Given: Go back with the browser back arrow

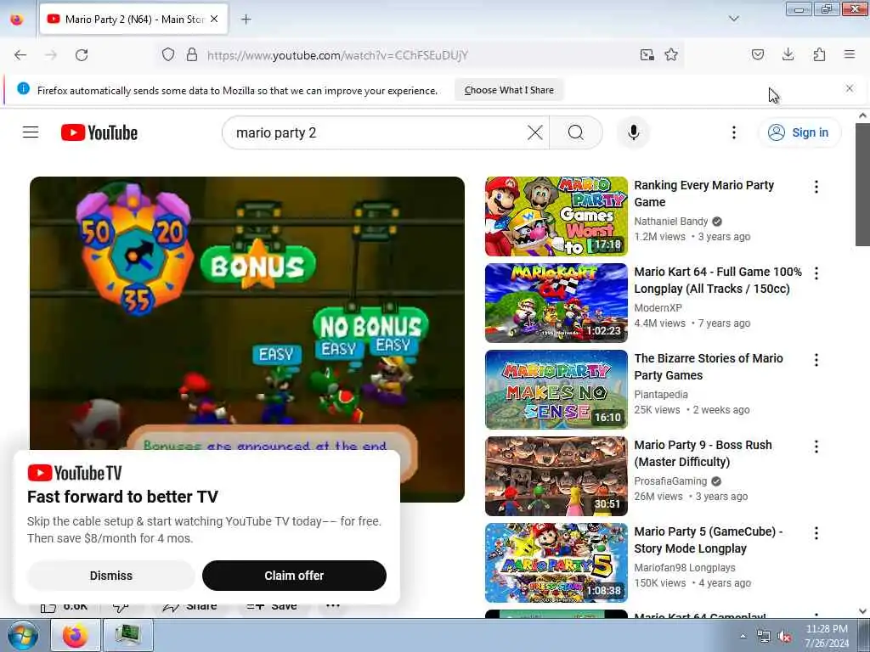Looking at the screenshot, I should (20, 55).
